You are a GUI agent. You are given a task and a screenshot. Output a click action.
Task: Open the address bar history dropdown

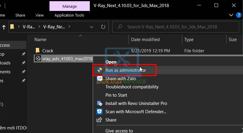tap(92, 27)
